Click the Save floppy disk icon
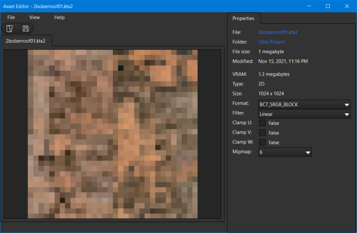This screenshot has width=357, height=233. tap(26, 28)
